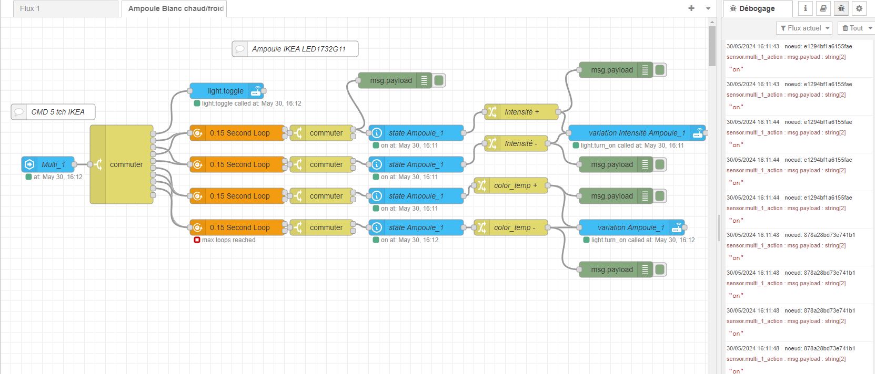The image size is (875, 374).
Task: Open the info sidebar tab icon
Action: click(x=805, y=8)
